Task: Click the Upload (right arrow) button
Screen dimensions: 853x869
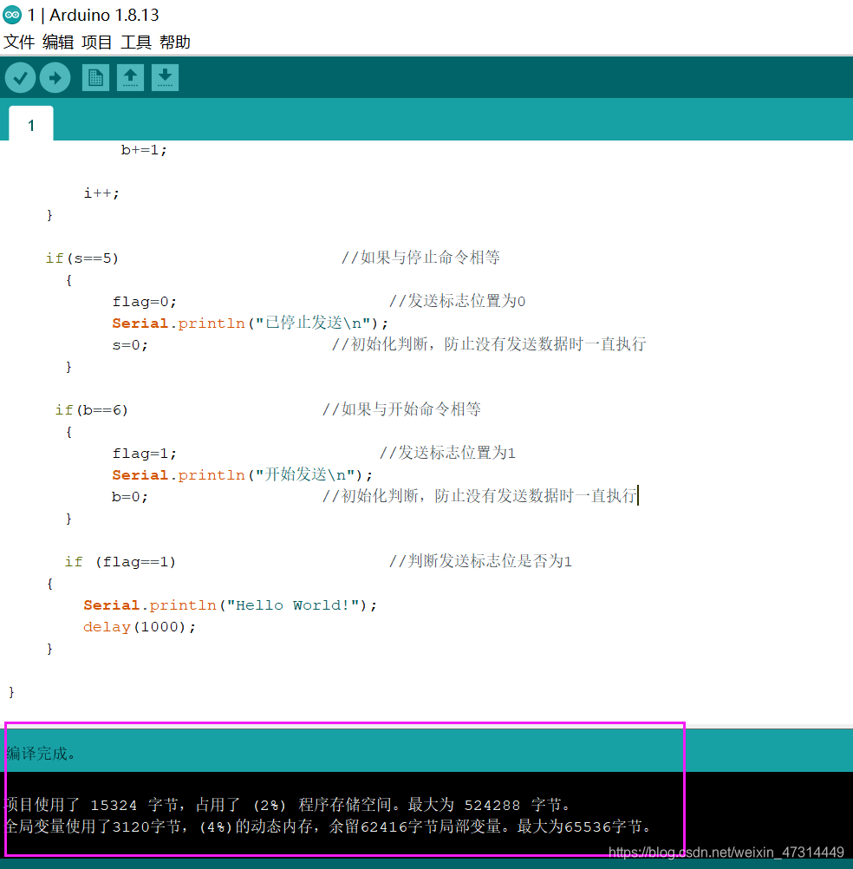Action: [55, 77]
